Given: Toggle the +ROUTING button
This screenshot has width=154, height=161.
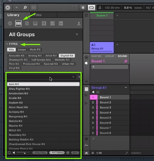Looking at the screenshot, I should 40,153.
